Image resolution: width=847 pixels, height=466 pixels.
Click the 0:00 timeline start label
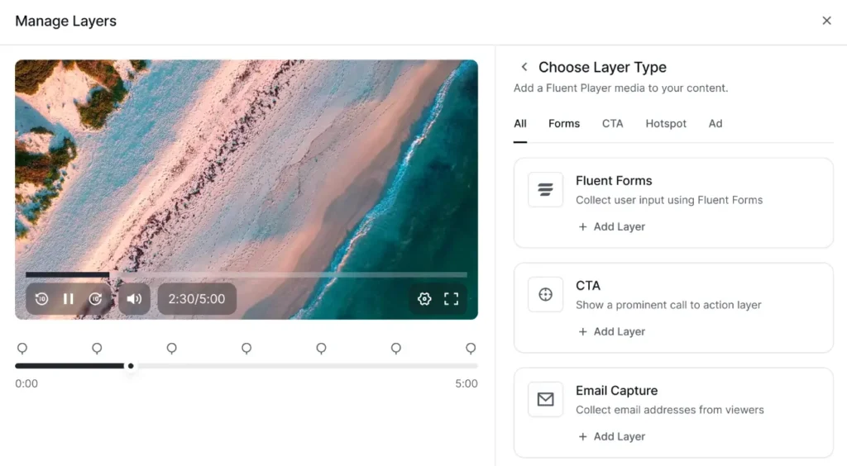pyautogui.click(x=26, y=383)
